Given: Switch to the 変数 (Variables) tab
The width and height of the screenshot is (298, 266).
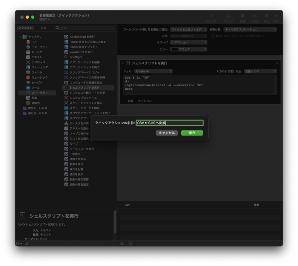Looking at the screenshot, I should [43, 28].
